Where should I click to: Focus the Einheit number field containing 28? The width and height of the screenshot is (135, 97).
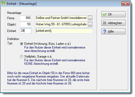pyautogui.click(x=26, y=31)
